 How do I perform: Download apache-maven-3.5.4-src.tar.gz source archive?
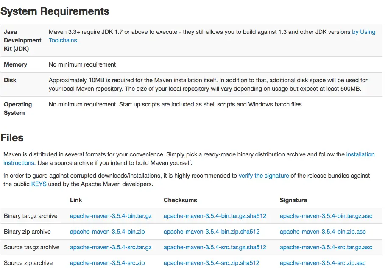click(x=111, y=247)
